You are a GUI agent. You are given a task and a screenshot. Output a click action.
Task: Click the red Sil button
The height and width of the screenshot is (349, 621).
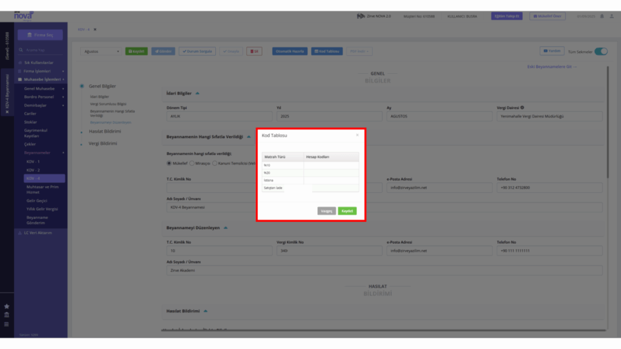click(254, 52)
